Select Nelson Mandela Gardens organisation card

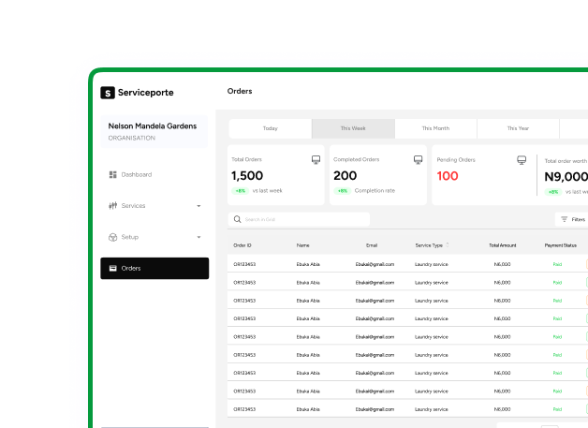click(154, 131)
